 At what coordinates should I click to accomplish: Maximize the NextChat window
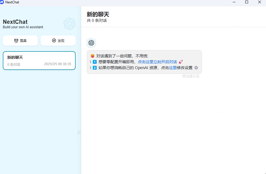pyautogui.click(x=247, y=2)
